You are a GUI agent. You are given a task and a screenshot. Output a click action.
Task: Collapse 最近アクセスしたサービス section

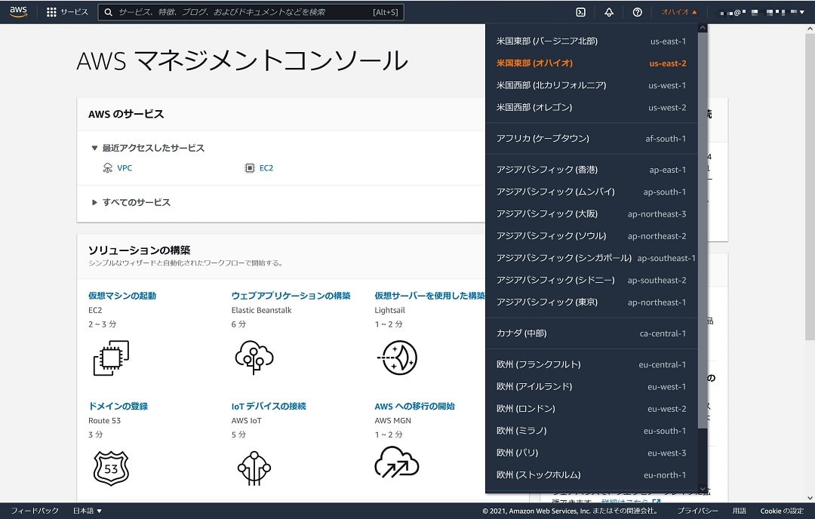click(148, 148)
